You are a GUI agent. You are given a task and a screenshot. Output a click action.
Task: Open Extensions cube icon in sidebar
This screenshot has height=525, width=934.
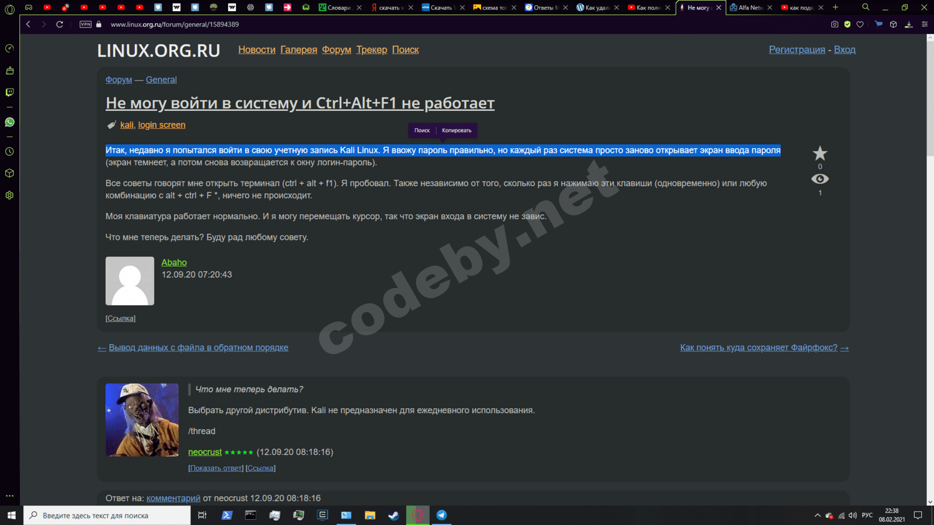click(9, 173)
